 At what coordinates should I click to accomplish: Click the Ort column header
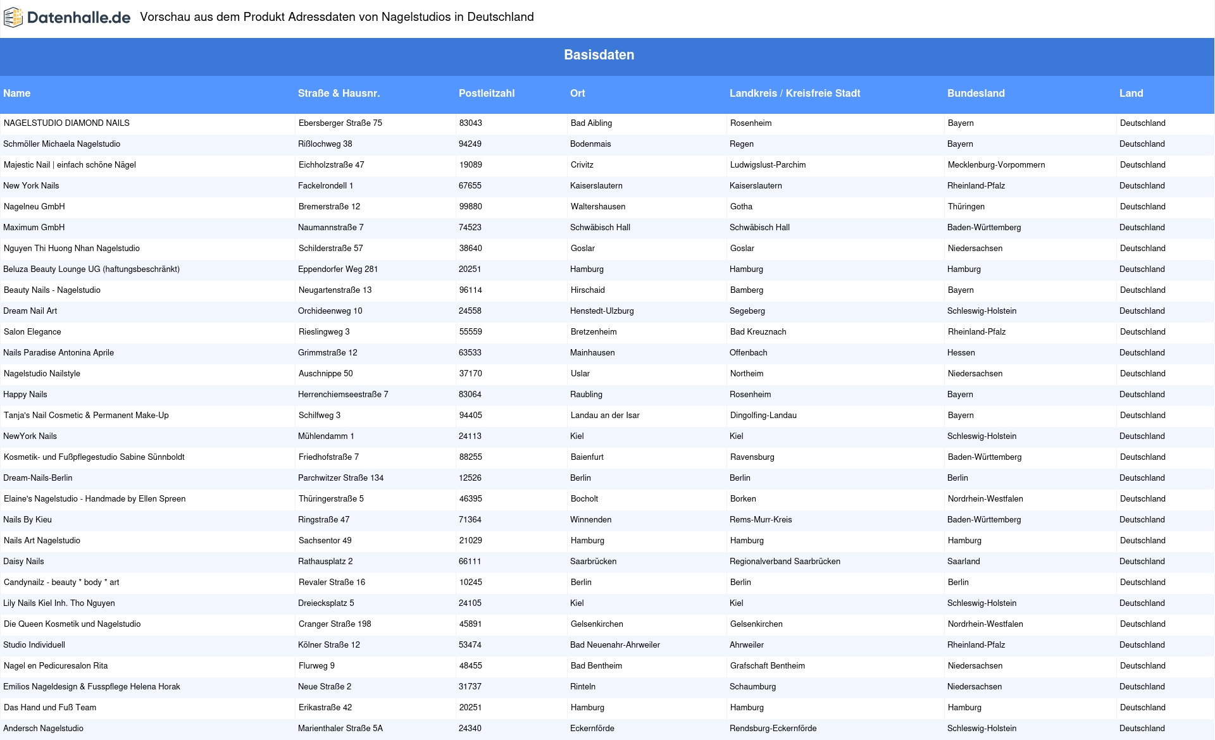pyautogui.click(x=577, y=94)
